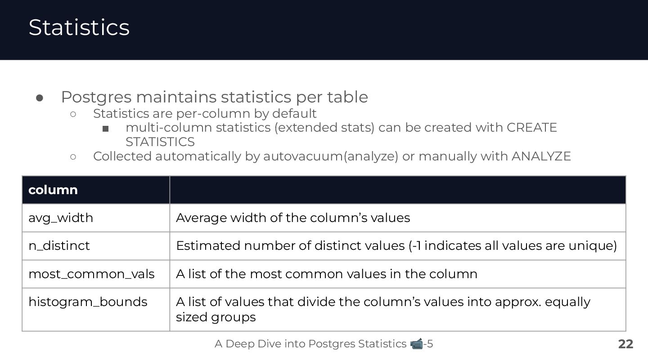The image size is (648, 364).
Task: Select the avg_width table cell
Action: click(61, 218)
